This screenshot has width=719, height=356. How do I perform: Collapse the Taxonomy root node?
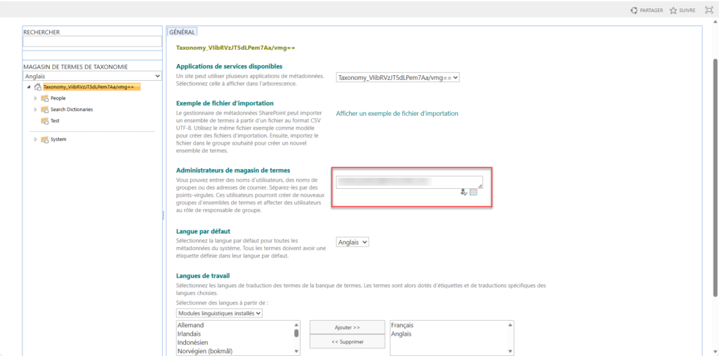[29, 87]
